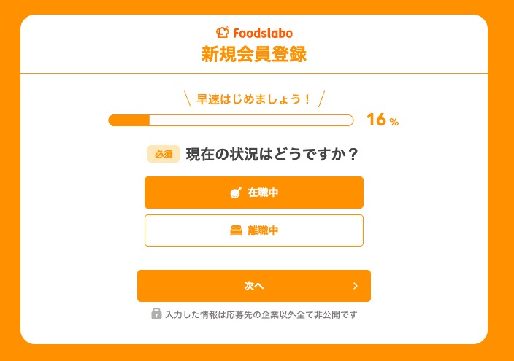
Task: Click the 離職中 label text
Action: pos(263,230)
